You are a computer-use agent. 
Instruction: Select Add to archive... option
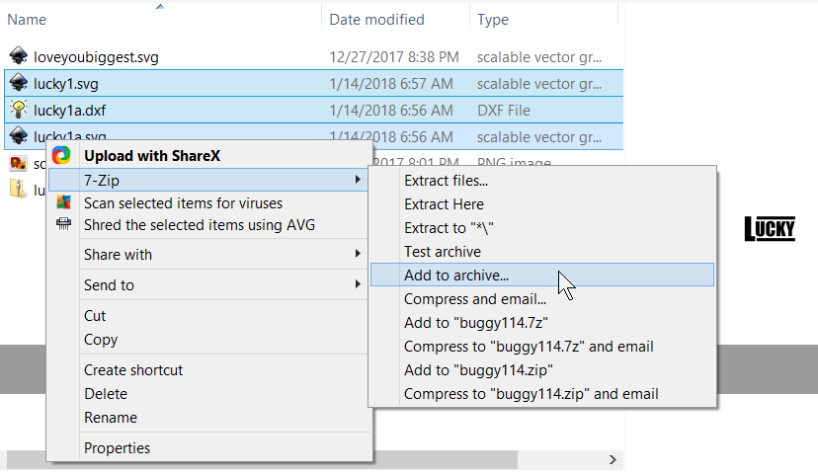456,276
